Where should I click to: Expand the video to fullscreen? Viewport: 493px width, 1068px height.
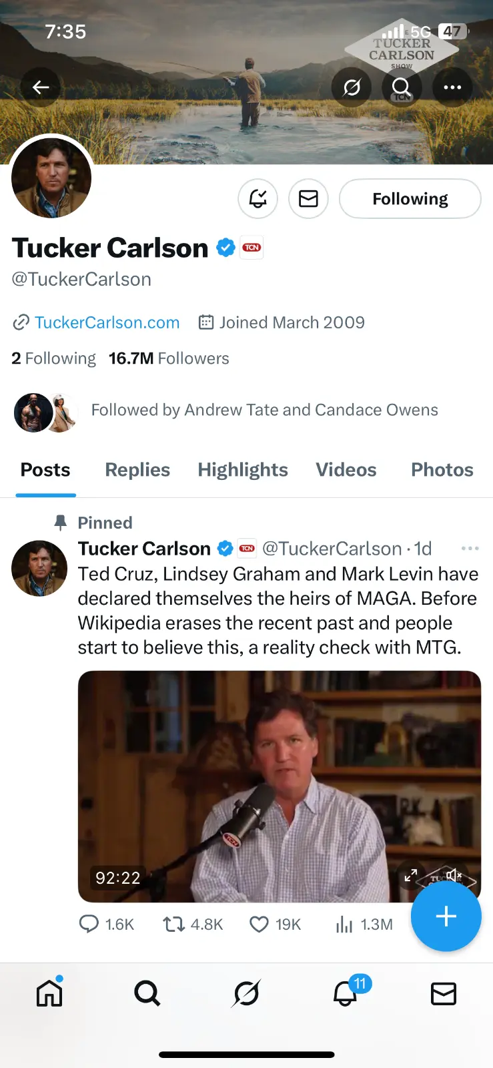coord(411,875)
